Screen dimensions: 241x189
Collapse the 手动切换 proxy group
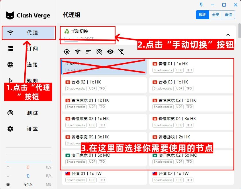228,35
